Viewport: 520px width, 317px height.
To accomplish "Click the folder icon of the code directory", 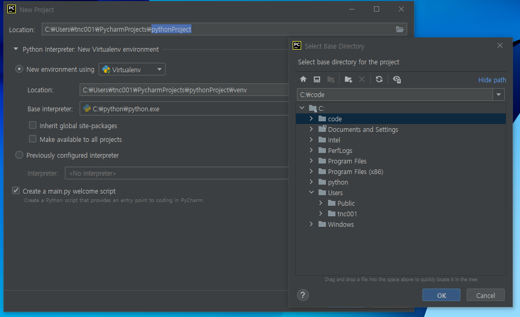I will (322, 118).
